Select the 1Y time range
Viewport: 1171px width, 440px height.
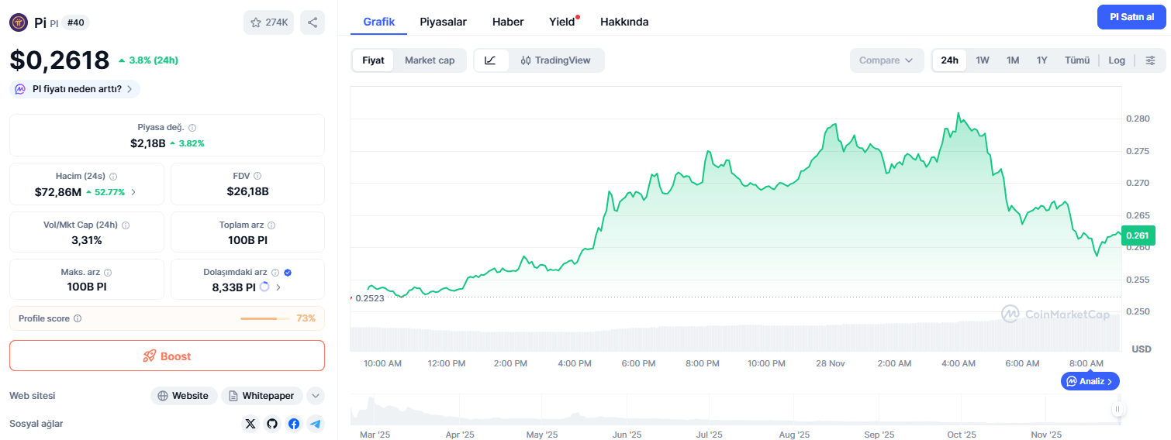point(1042,60)
